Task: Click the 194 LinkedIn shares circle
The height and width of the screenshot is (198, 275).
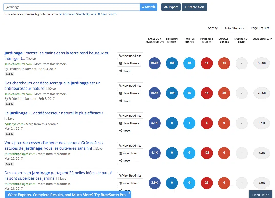Action: click(172, 93)
